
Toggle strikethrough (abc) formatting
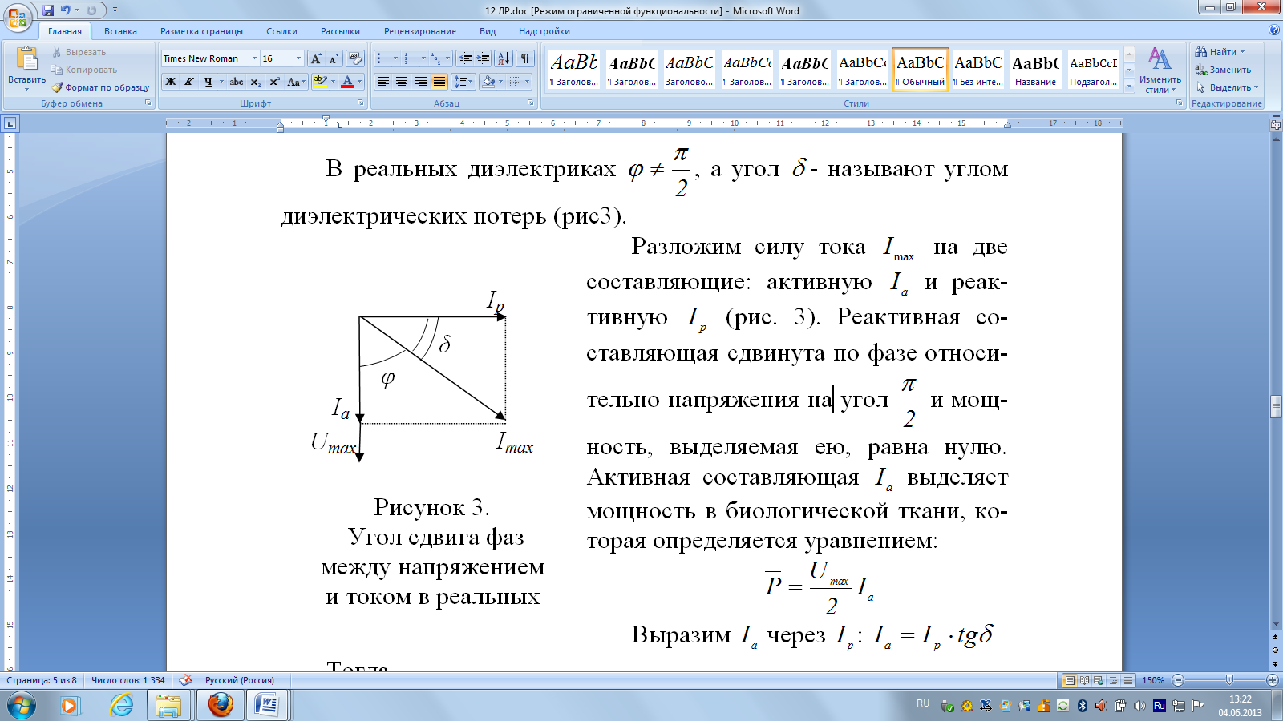coord(236,82)
